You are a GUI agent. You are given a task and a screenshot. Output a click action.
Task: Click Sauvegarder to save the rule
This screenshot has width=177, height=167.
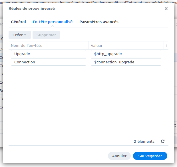tap(150, 156)
